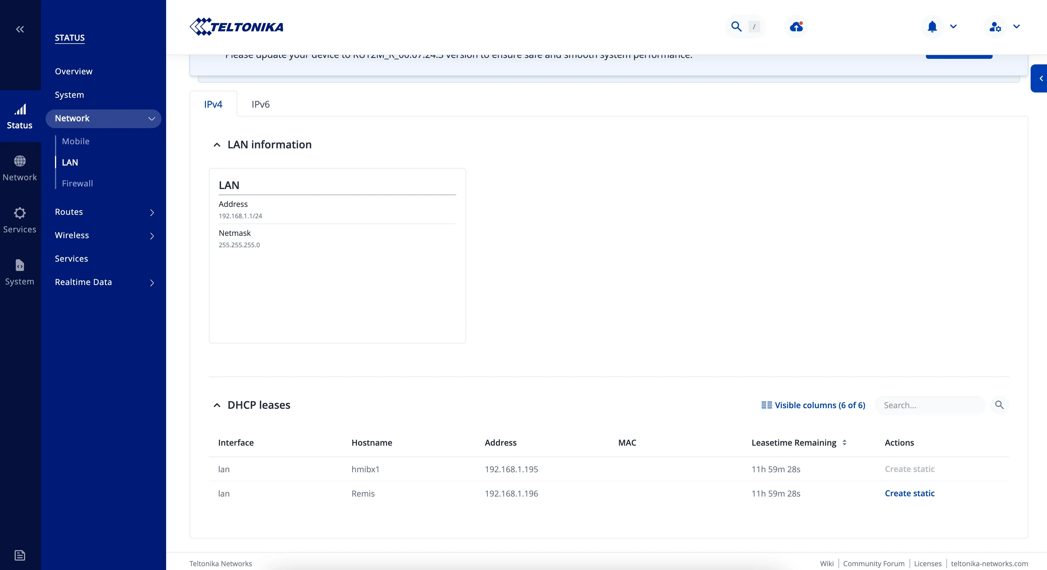Click hostname hmibx1

point(365,469)
